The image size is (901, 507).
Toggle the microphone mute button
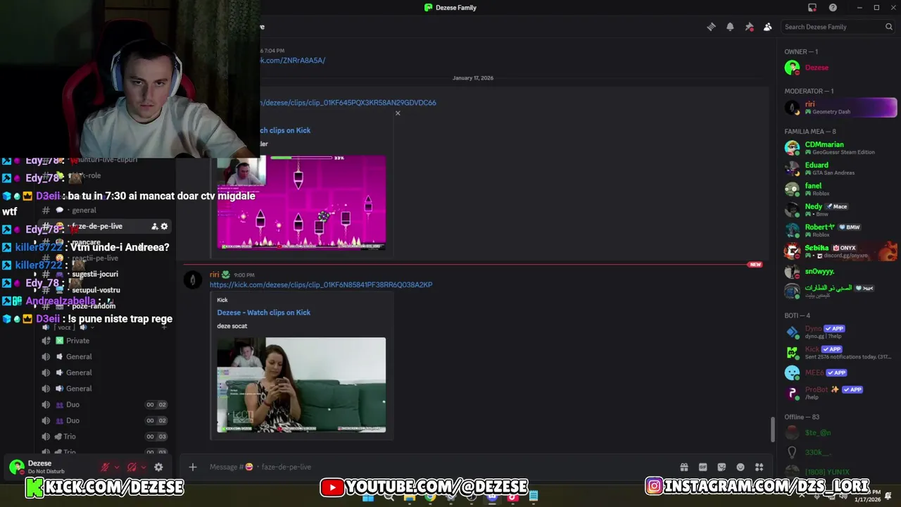click(x=105, y=467)
